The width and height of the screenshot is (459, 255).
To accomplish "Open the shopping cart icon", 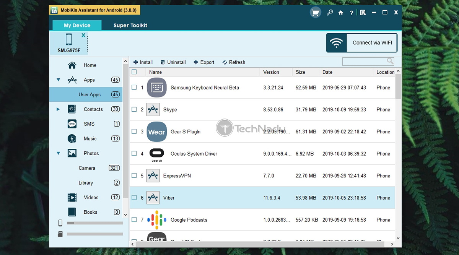I will 315,13.
